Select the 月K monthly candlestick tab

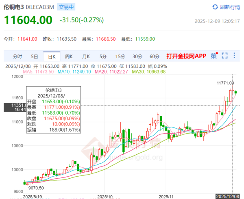coord(86,56)
